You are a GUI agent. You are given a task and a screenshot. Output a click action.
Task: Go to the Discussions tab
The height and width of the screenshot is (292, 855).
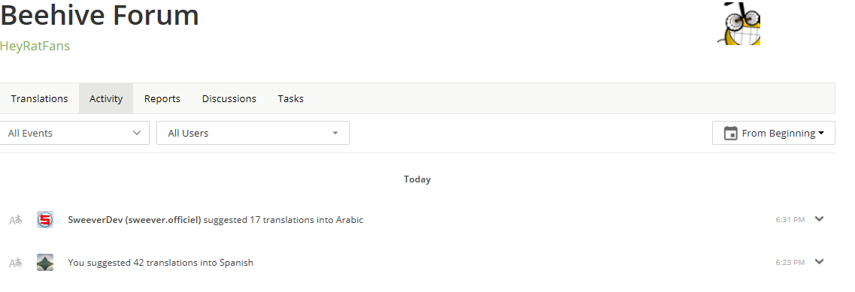point(229,98)
